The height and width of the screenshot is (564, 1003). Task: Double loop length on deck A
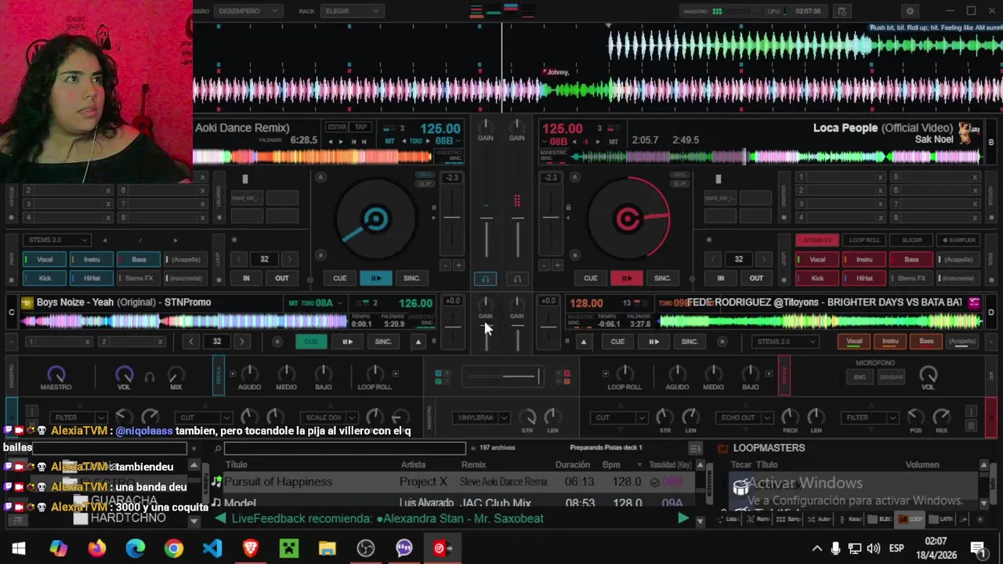pyautogui.click(x=289, y=259)
